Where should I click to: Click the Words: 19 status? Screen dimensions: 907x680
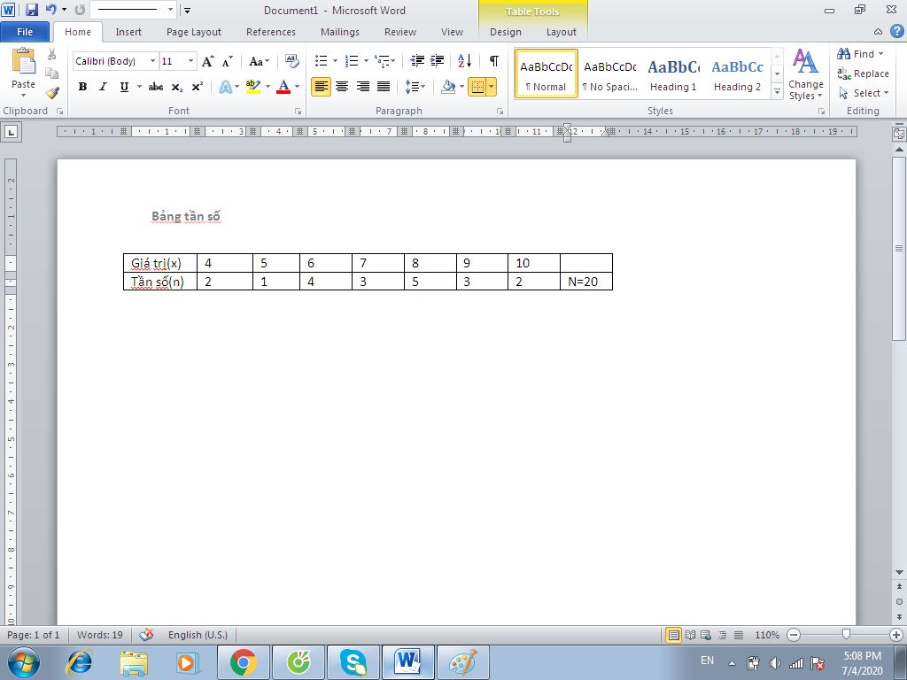click(x=99, y=635)
